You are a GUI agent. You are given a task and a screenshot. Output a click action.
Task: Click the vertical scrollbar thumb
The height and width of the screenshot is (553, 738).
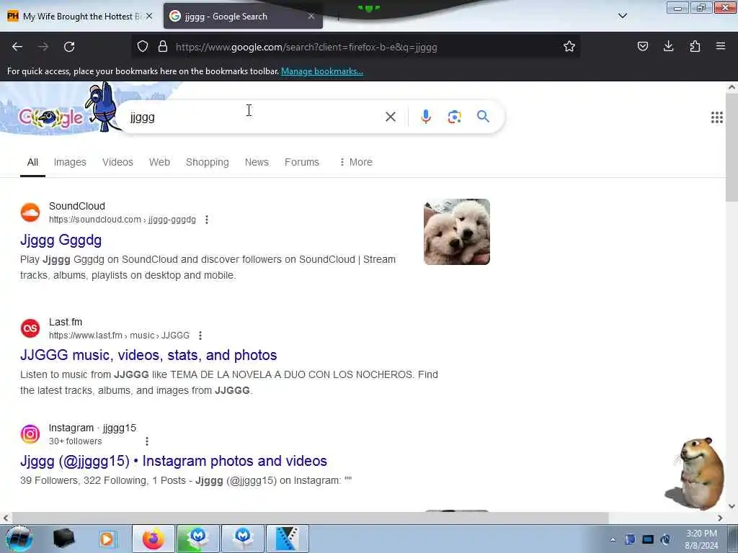coord(732,148)
